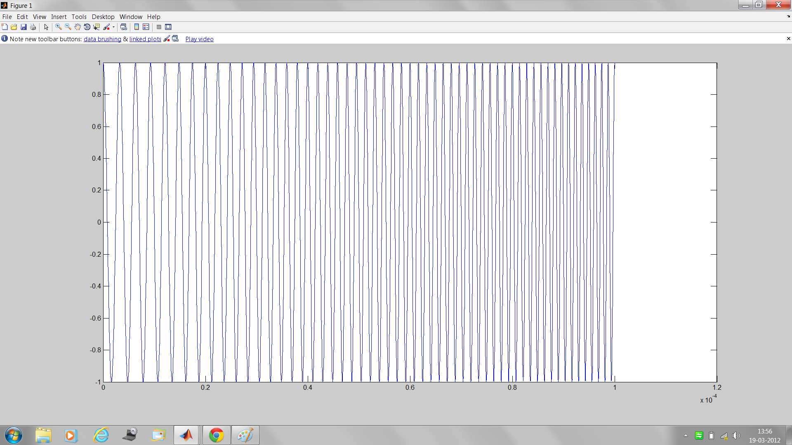Open the Insert menu
Image resolution: width=792 pixels, height=445 pixels.
pyautogui.click(x=59, y=16)
